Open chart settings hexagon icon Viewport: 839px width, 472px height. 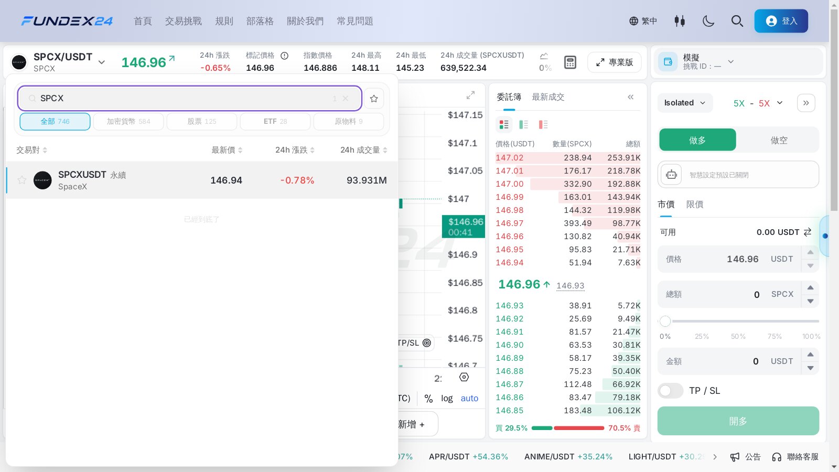coord(464,377)
